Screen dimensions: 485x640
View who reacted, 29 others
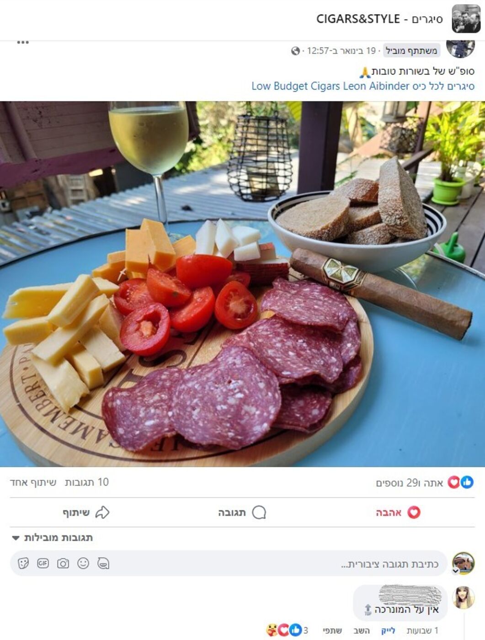click(410, 482)
